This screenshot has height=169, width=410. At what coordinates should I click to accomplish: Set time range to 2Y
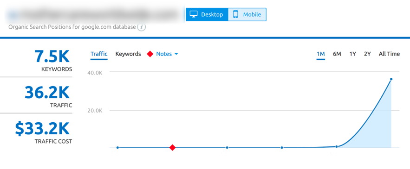(x=367, y=54)
